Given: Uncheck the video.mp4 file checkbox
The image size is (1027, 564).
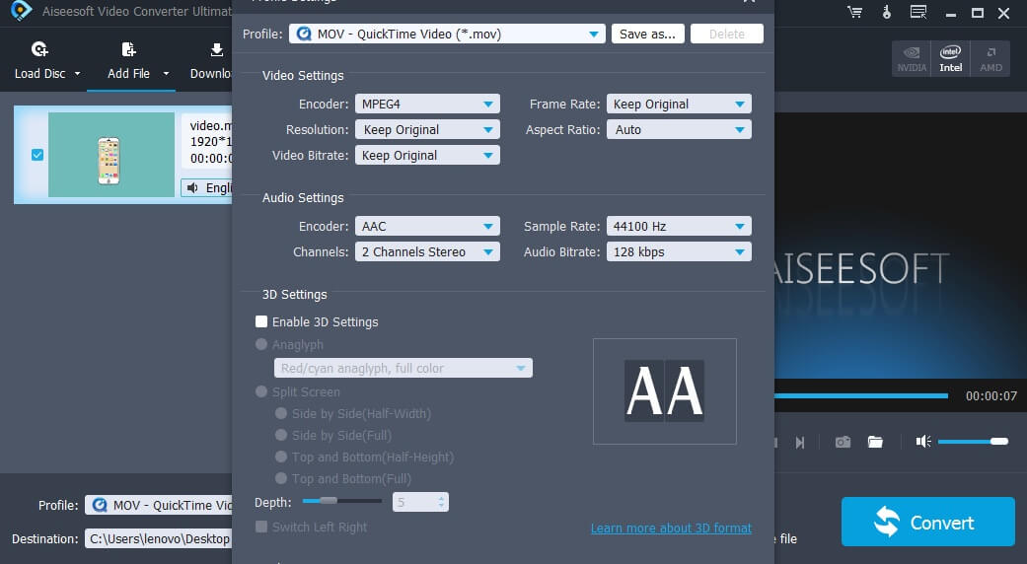Looking at the screenshot, I should [x=37, y=155].
